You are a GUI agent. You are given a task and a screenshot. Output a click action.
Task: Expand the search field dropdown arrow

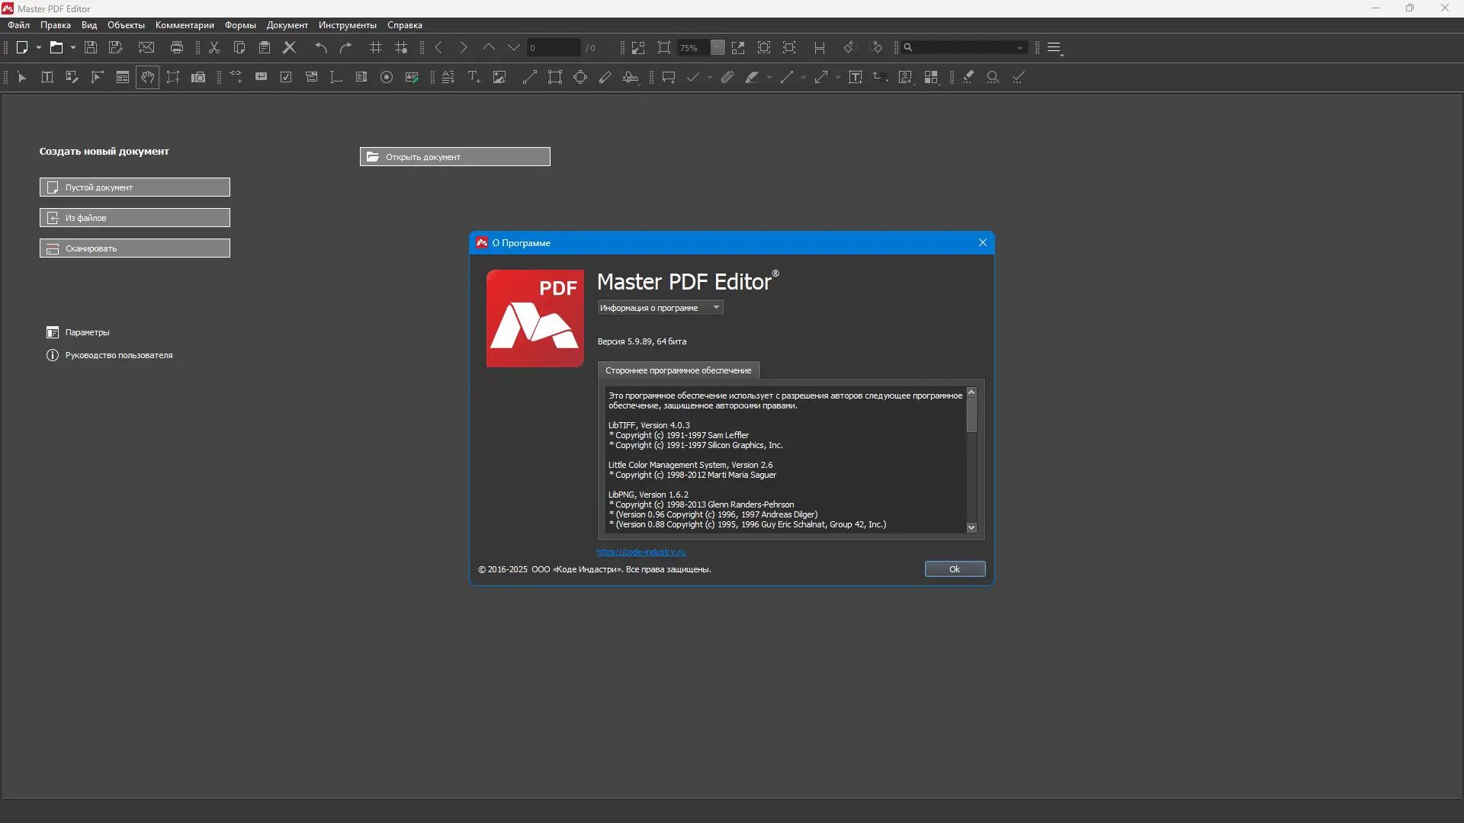[1019, 47]
